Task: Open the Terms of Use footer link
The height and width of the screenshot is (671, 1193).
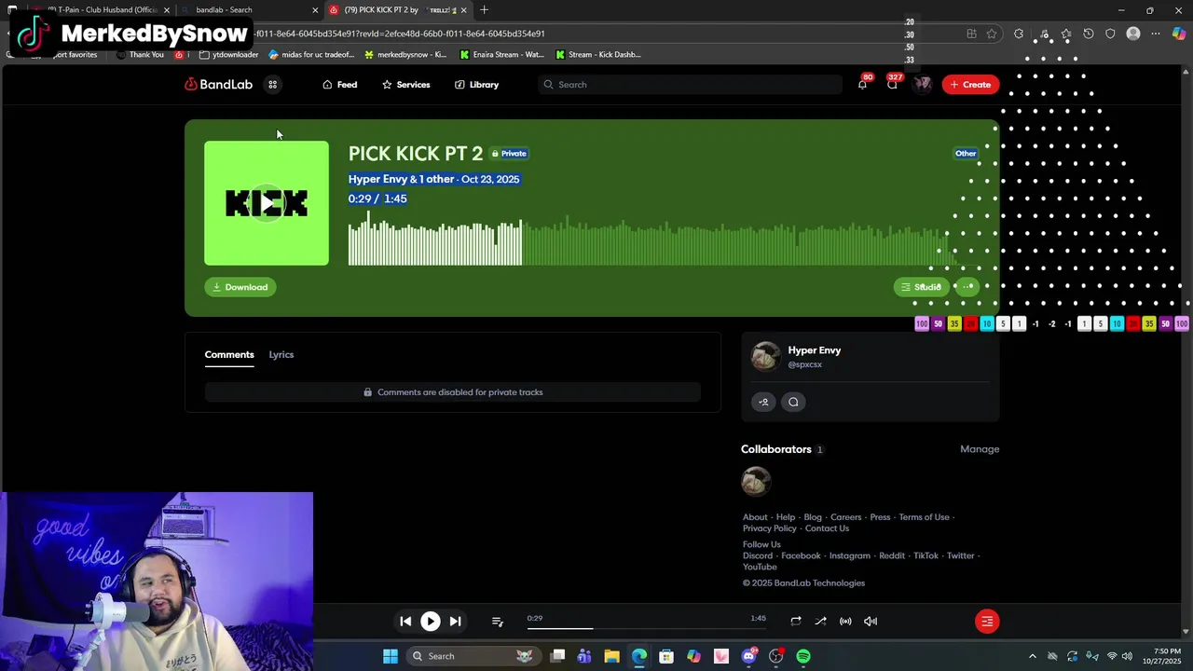Action: (x=924, y=517)
